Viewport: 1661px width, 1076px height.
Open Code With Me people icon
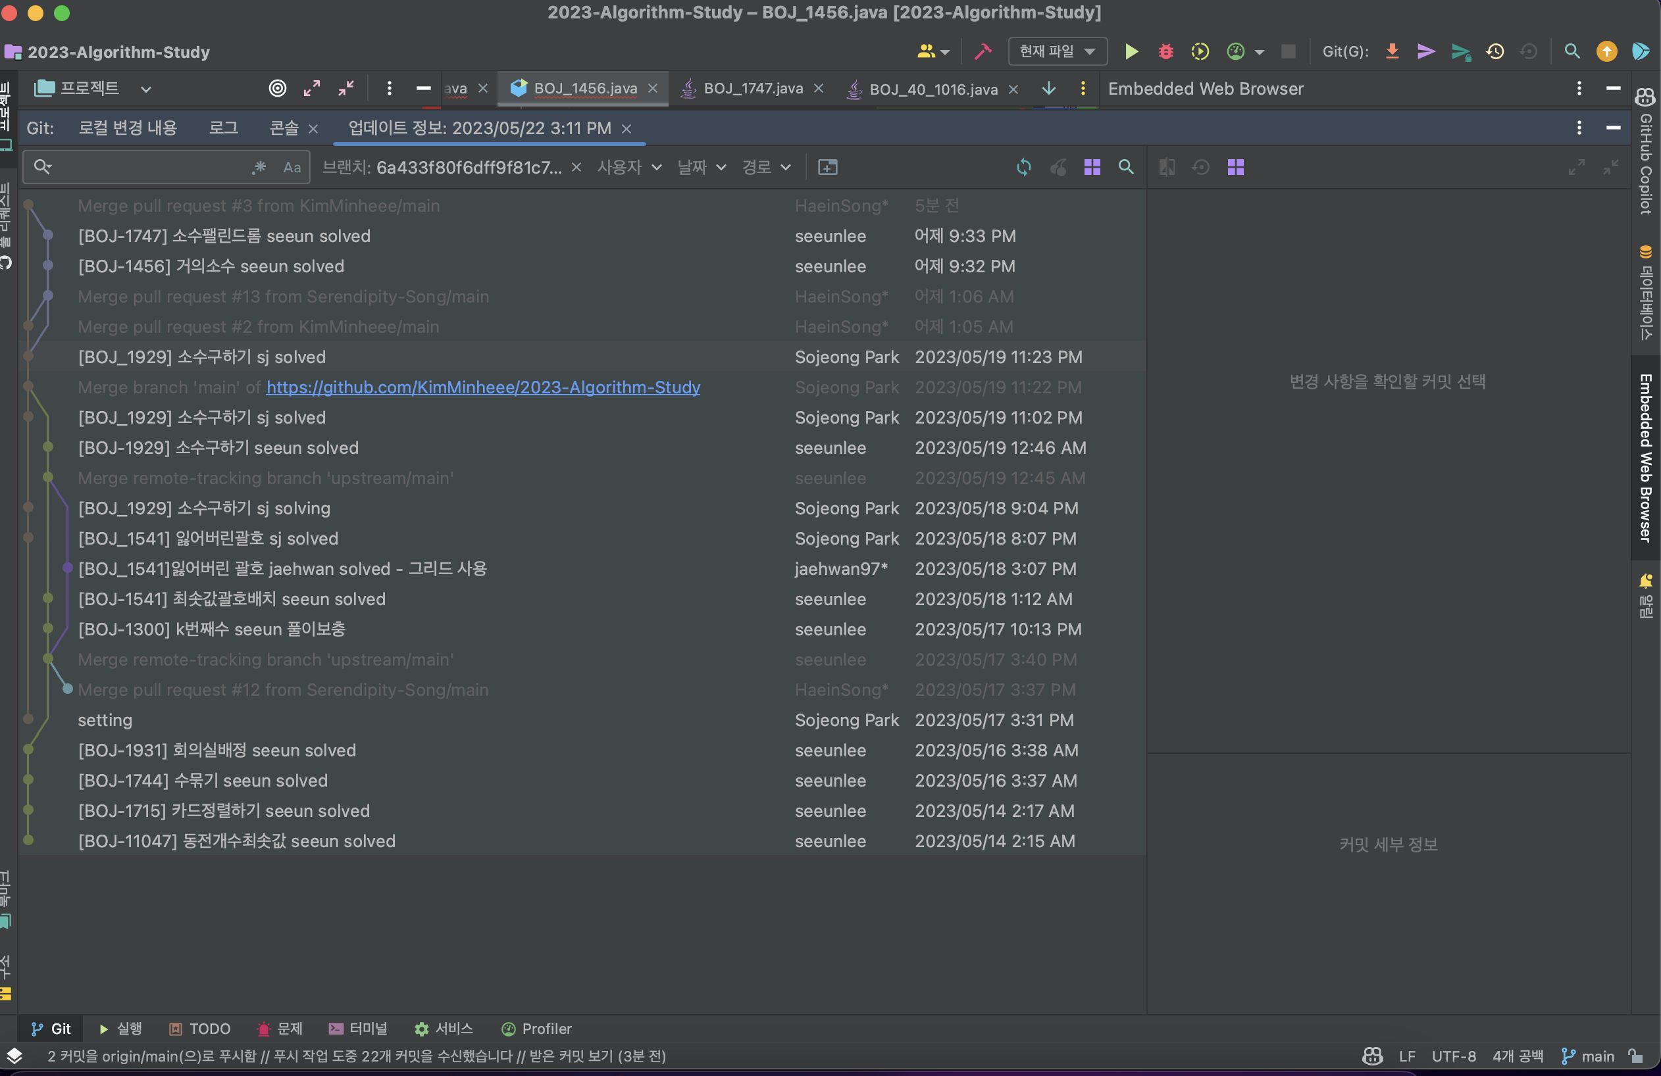[x=926, y=51]
